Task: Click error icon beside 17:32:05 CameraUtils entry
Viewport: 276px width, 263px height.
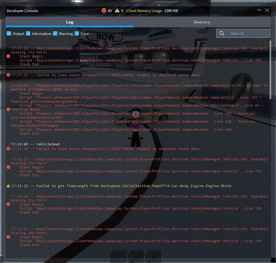Action: (x=8, y=109)
